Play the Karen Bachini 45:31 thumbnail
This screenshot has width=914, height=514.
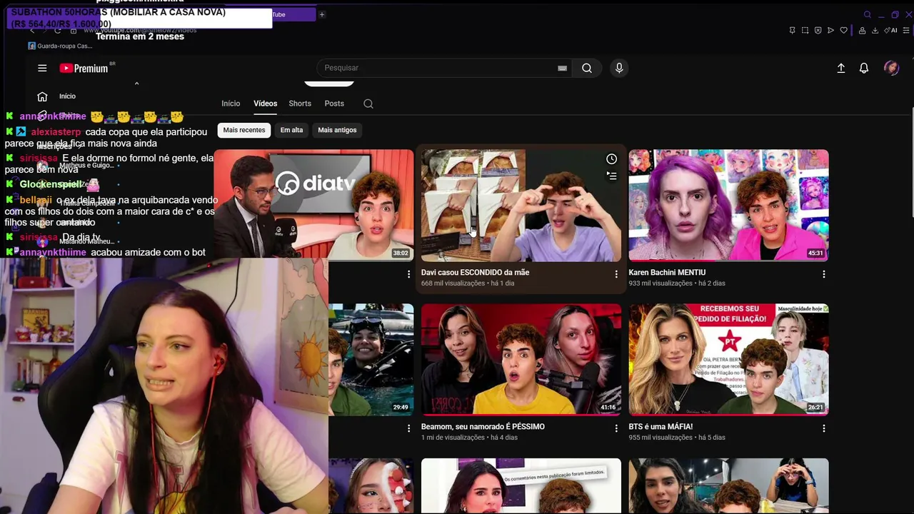[728, 205]
